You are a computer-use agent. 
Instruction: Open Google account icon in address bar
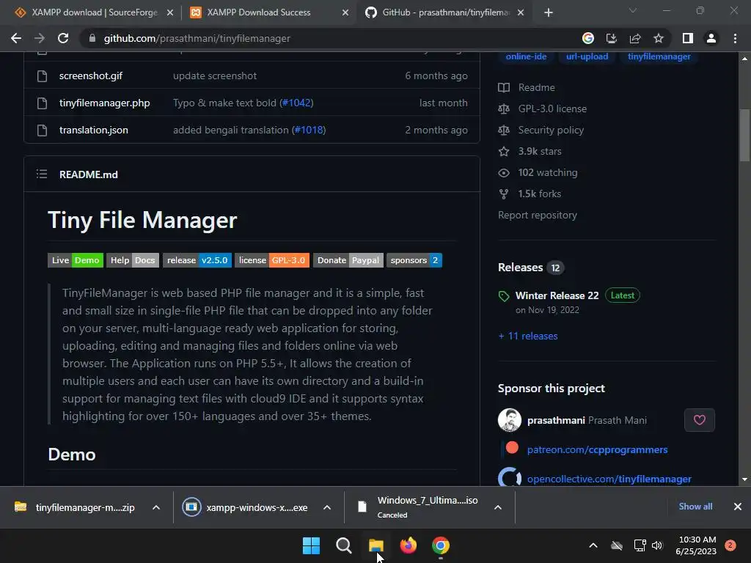[587, 38]
